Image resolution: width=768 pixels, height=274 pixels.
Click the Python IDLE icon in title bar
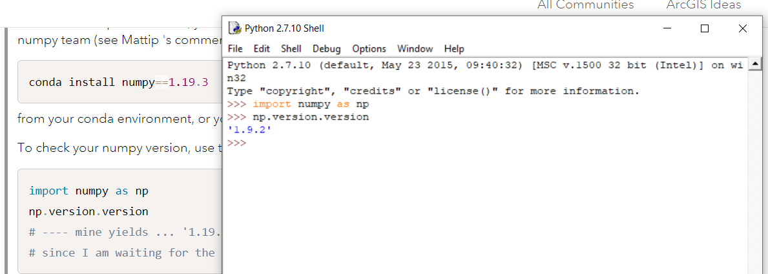(x=234, y=28)
